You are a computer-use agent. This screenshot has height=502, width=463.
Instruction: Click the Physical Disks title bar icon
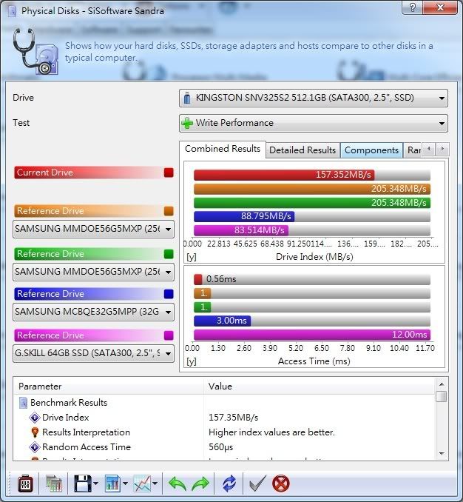pos(13,11)
